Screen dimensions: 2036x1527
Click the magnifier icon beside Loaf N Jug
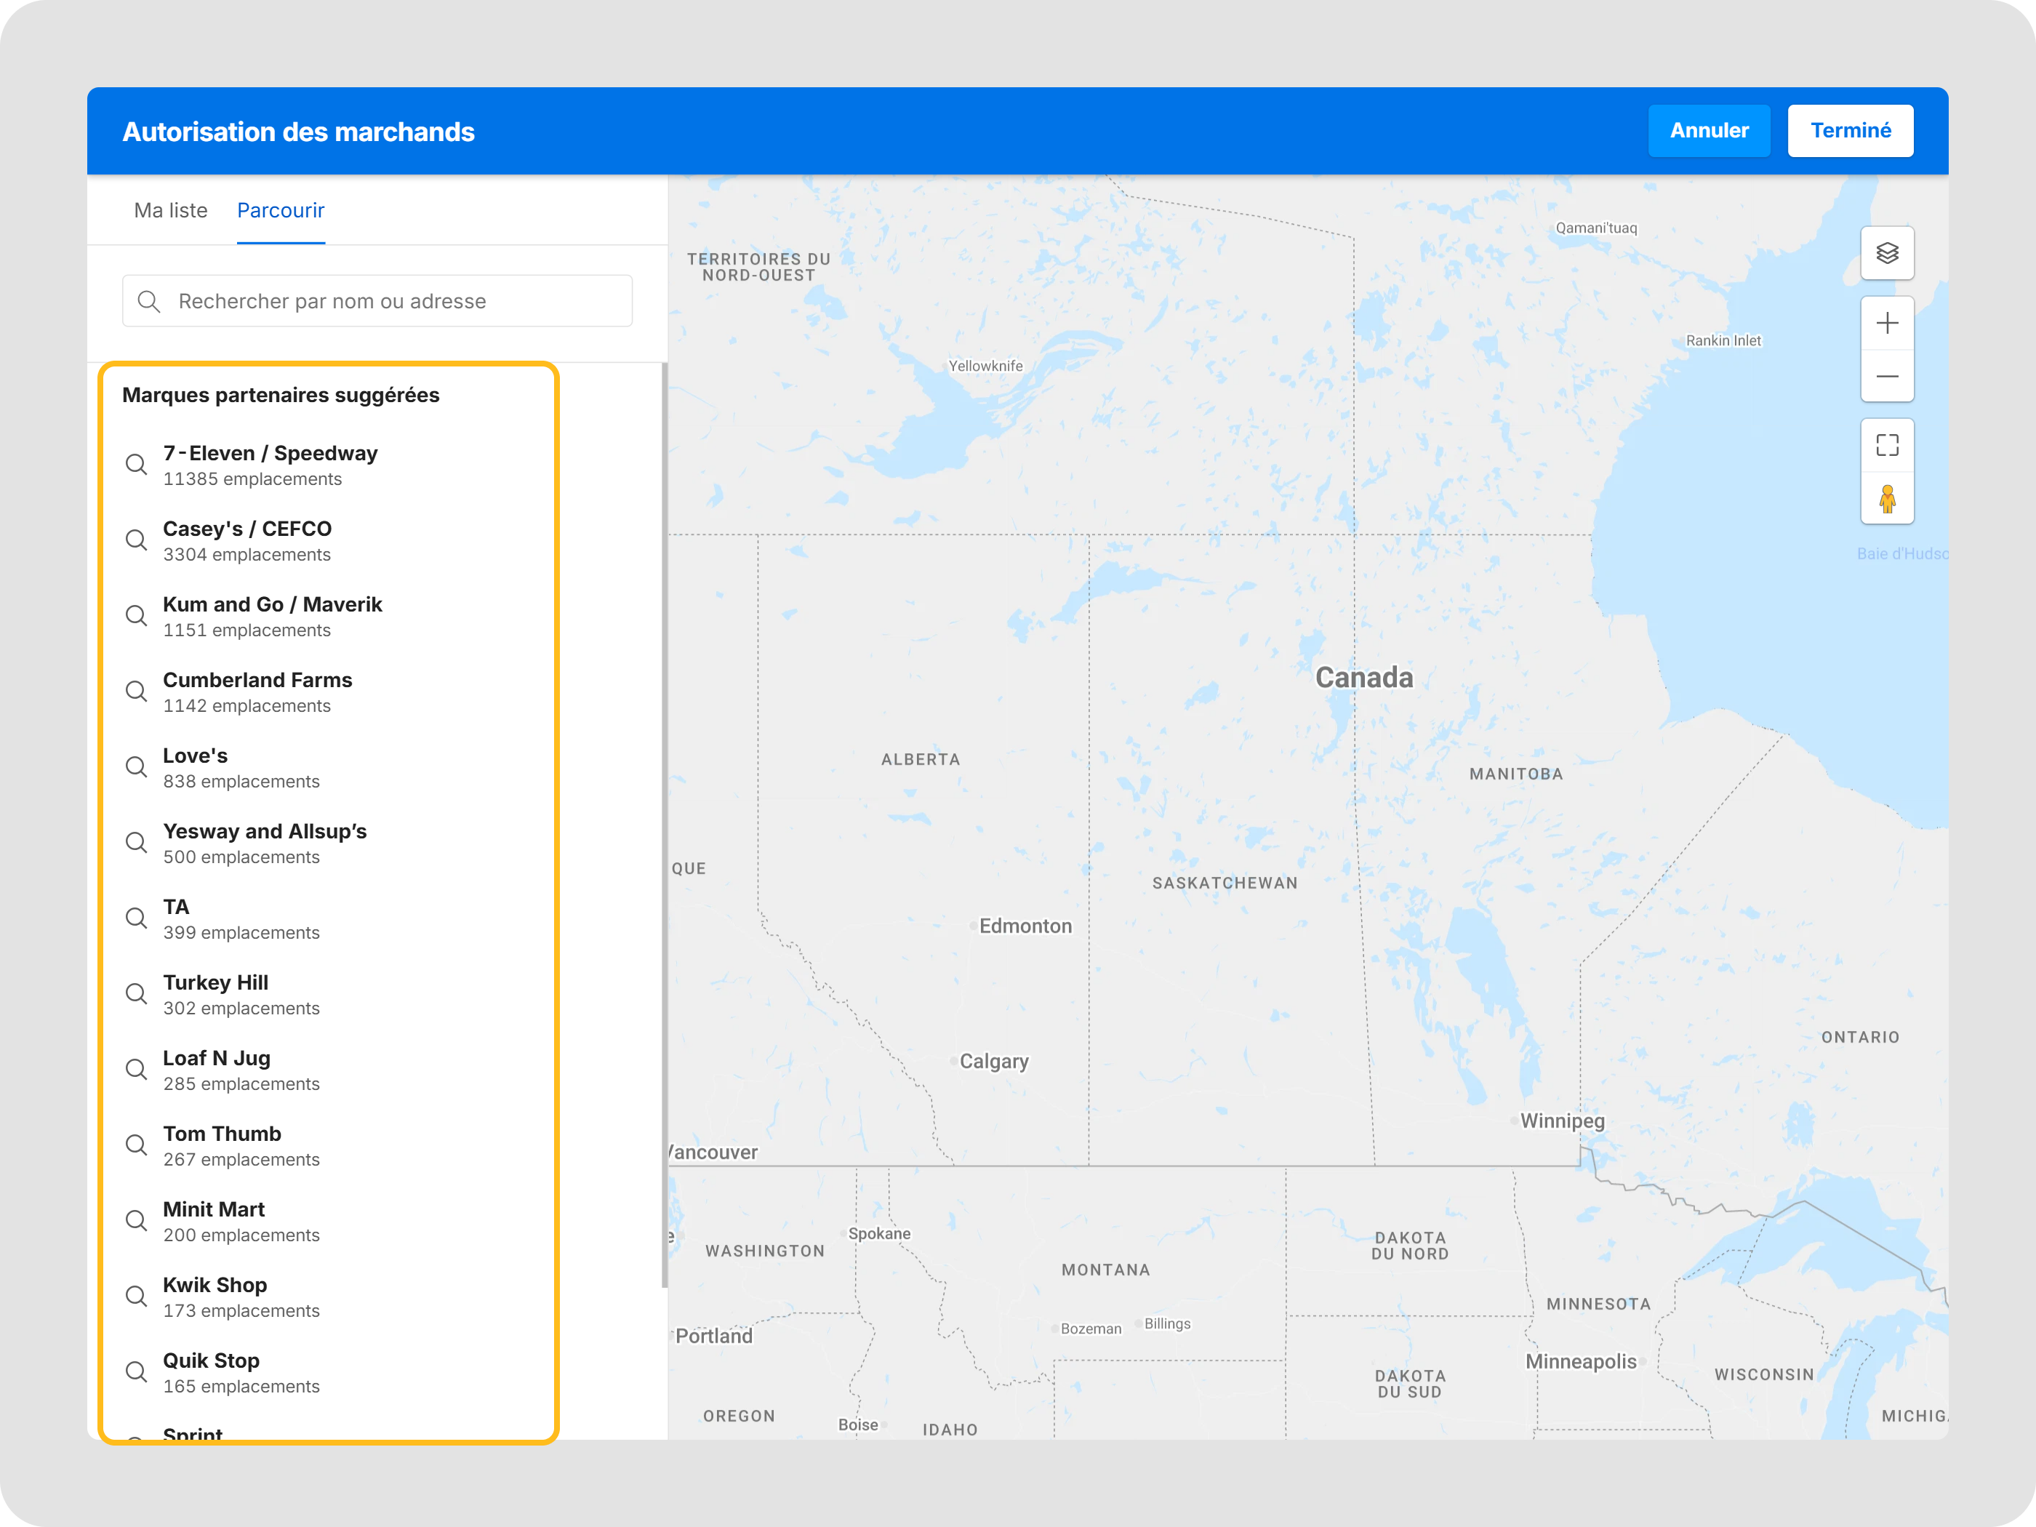[136, 1070]
